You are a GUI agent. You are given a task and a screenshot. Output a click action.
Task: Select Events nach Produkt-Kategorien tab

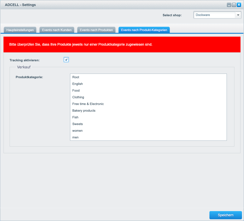144,30
